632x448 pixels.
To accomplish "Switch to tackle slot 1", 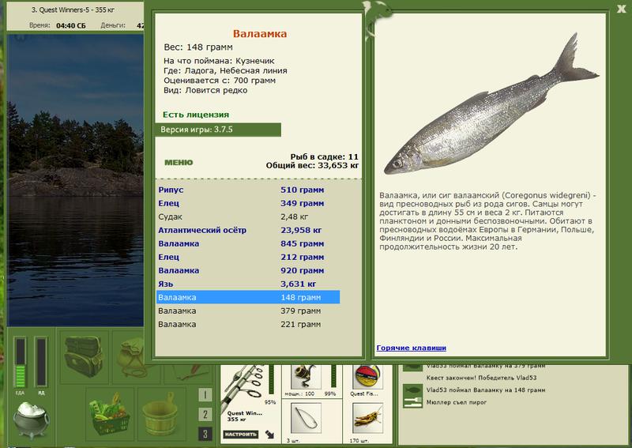I will 205,394.
